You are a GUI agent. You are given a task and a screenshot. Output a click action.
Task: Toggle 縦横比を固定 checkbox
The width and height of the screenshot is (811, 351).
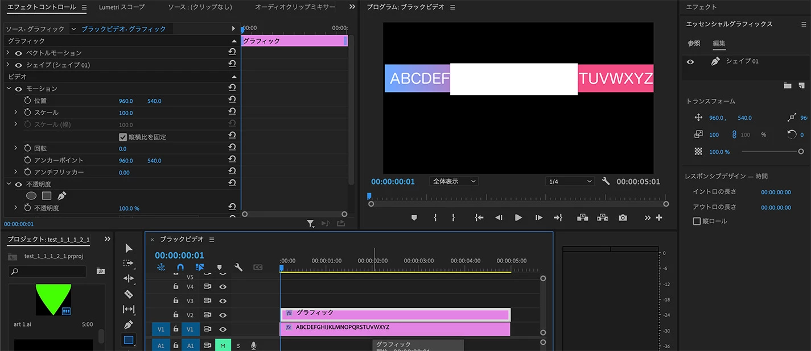pyautogui.click(x=122, y=137)
